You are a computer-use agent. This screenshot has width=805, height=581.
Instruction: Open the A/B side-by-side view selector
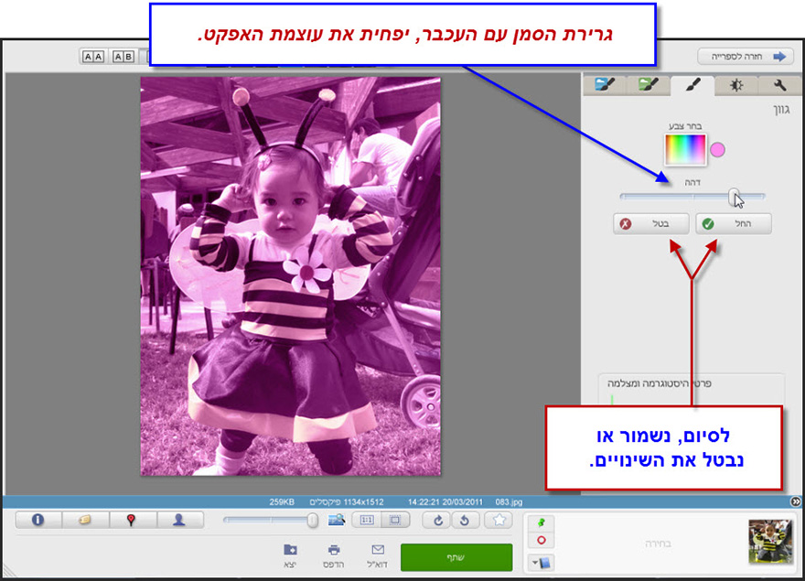[x=121, y=55]
